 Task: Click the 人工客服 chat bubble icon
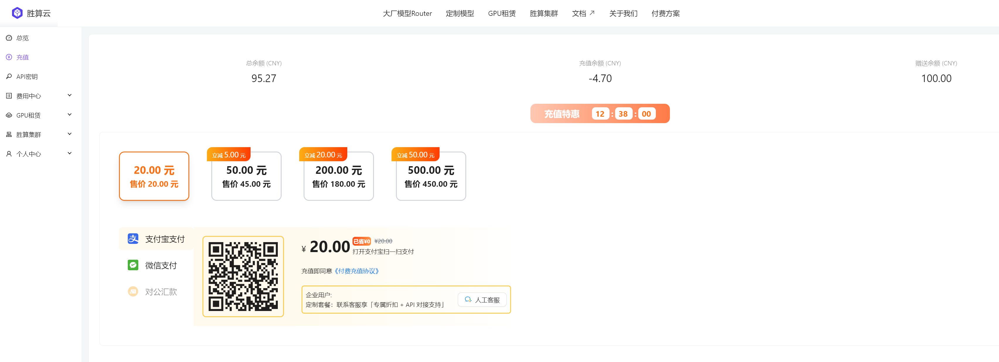point(468,300)
